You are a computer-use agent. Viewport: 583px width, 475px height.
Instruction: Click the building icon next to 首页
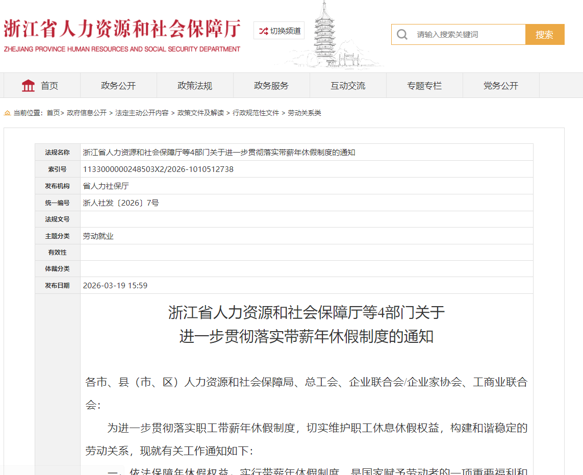[x=28, y=86]
